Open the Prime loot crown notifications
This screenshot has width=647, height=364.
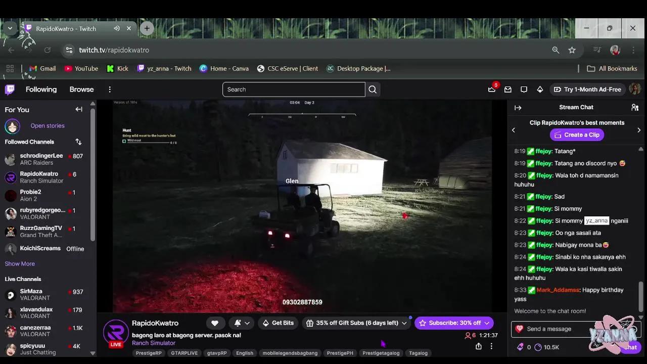(x=492, y=89)
